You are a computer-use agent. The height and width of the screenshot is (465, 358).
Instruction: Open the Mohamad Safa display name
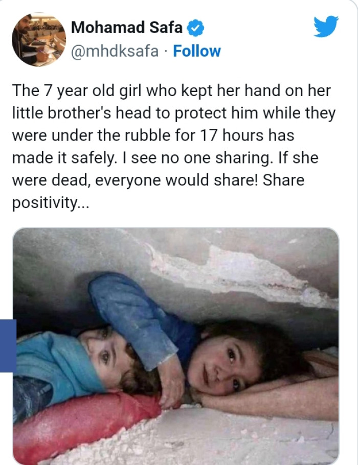pyautogui.click(x=127, y=27)
